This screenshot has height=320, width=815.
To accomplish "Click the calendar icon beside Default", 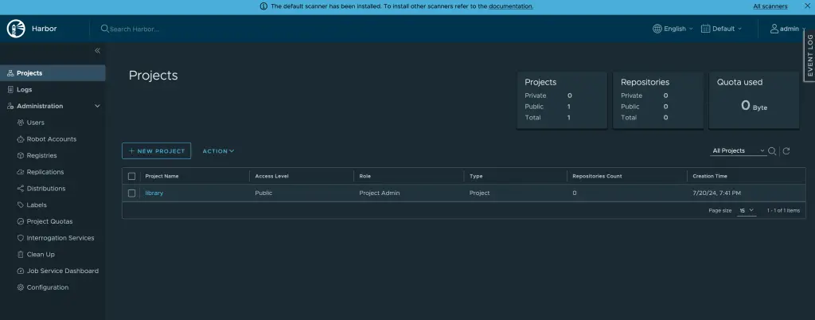I will 705,29.
